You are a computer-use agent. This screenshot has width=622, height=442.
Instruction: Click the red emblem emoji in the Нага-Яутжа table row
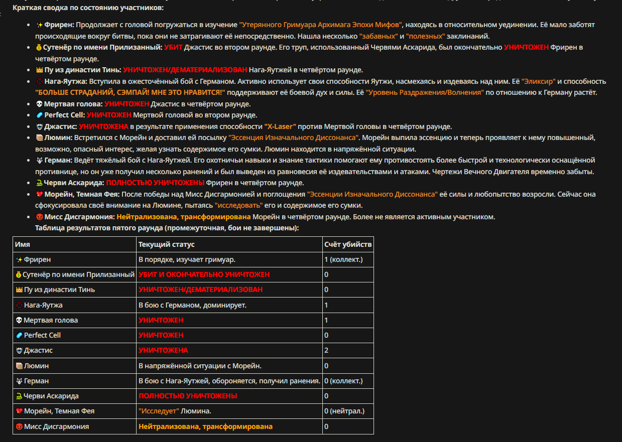[19, 305]
